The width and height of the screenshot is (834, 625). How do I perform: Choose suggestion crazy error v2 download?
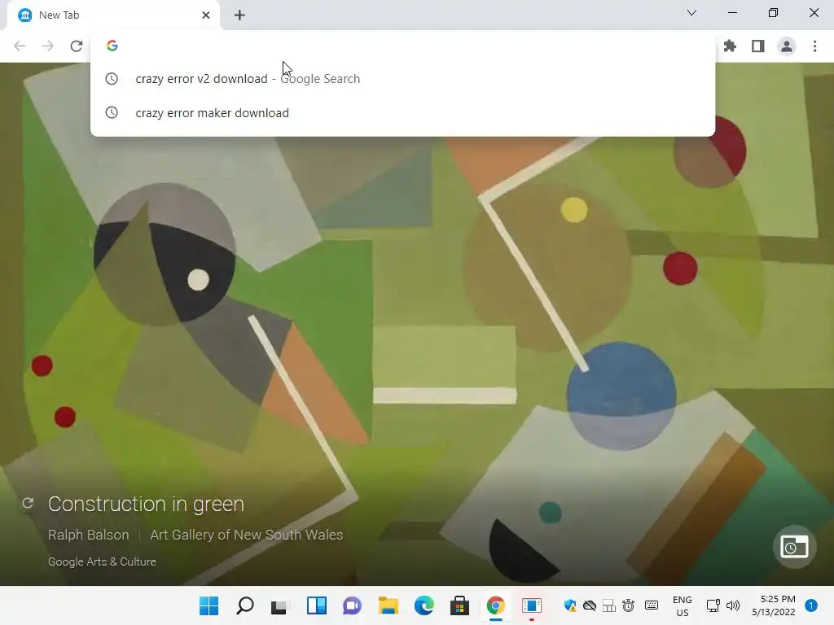coord(402,79)
